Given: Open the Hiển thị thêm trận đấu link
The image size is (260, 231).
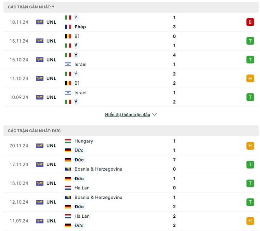Looking at the screenshot, I should 127,114.
